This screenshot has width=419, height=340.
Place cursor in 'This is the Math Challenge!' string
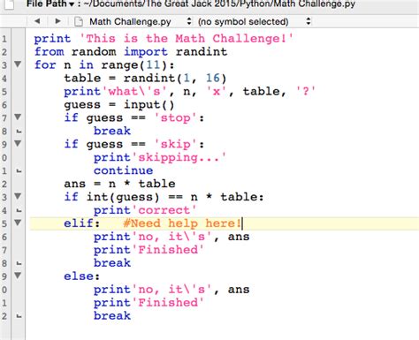tap(186, 39)
